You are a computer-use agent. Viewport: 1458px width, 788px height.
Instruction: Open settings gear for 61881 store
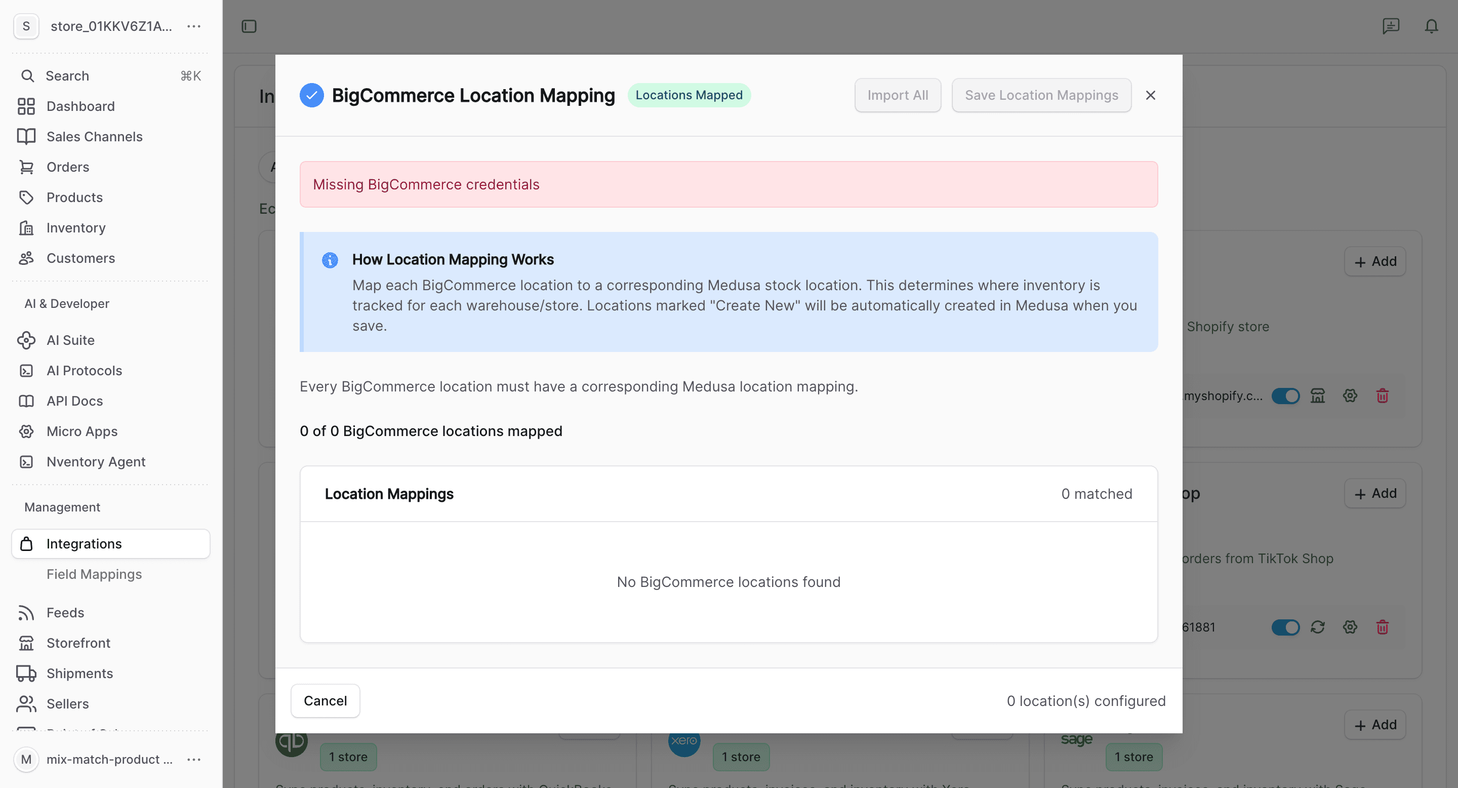click(x=1350, y=627)
